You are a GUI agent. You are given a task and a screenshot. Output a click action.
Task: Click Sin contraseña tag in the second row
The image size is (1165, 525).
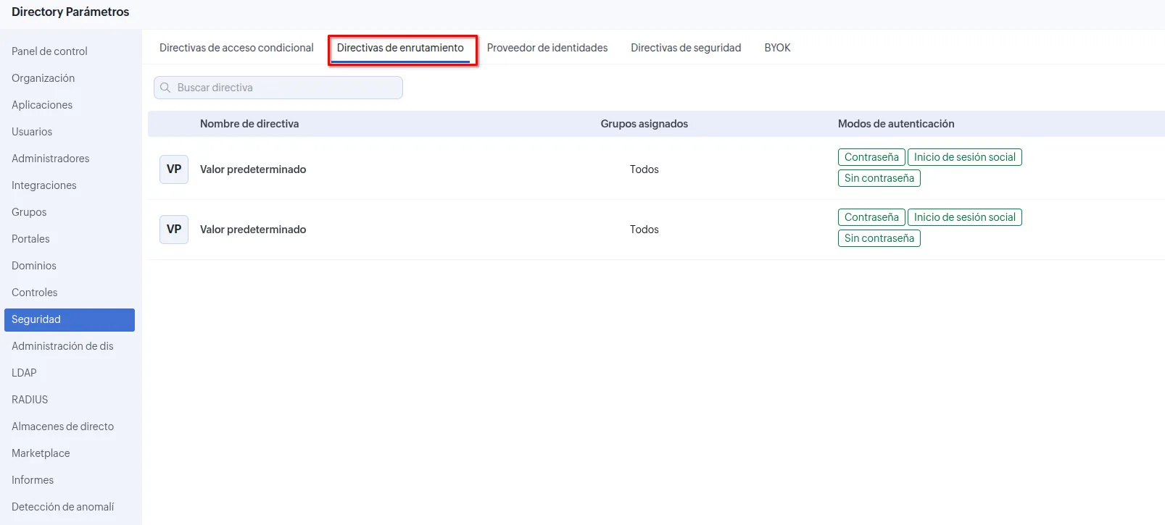pyautogui.click(x=879, y=238)
